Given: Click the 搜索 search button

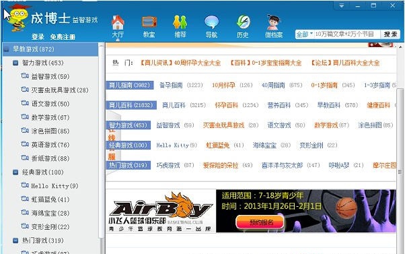Looking at the screenshot, I should (390, 34).
